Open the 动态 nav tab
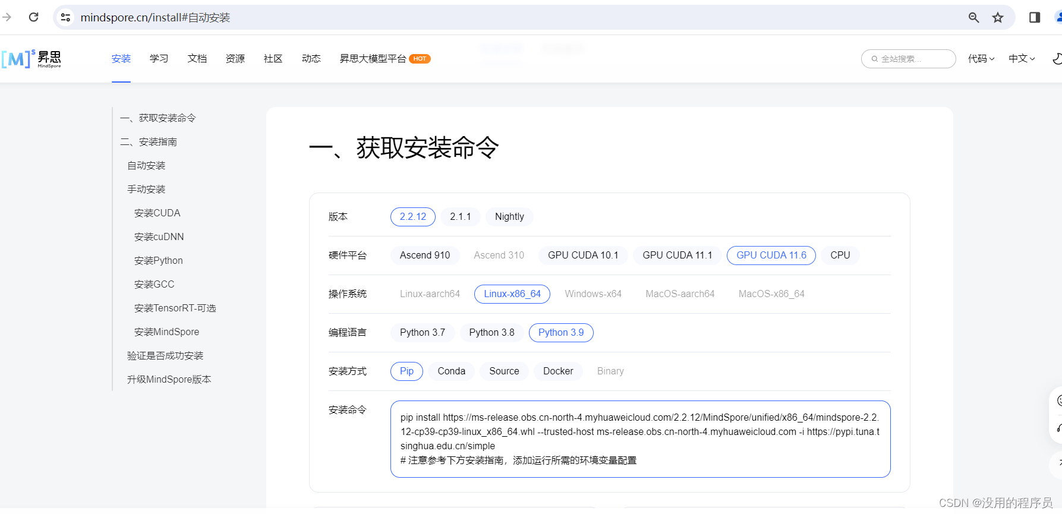Viewport: 1062px width, 514px height. coord(311,59)
